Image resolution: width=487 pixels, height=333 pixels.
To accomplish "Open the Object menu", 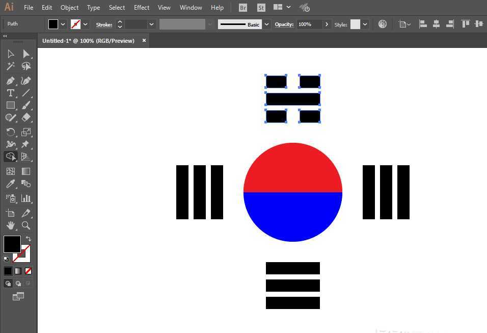I will (x=69, y=7).
